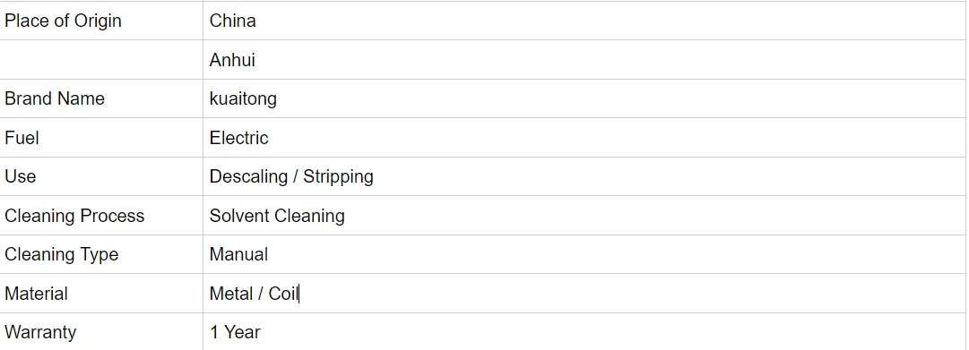This screenshot has width=969, height=350.
Task: Click the Cleaning Process label
Action: (74, 216)
